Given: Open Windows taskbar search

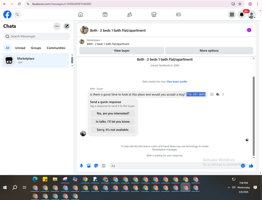Looking at the screenshot, I should click(15, 187).
